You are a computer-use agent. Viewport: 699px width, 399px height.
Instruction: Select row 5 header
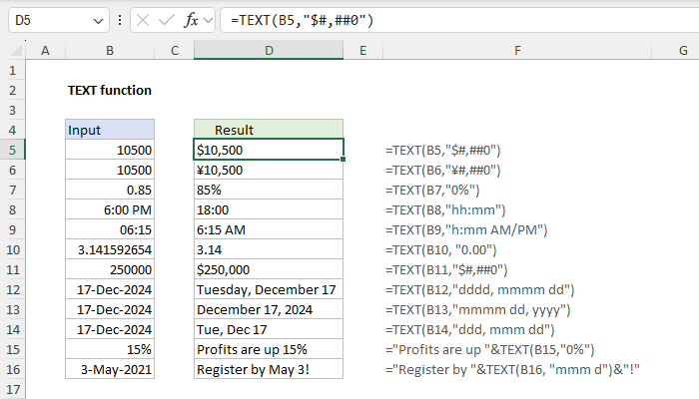pos(12,150)
